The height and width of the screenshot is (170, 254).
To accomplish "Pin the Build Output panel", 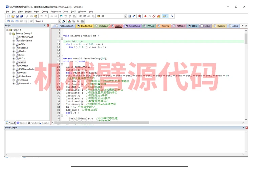I will (243, 128).
